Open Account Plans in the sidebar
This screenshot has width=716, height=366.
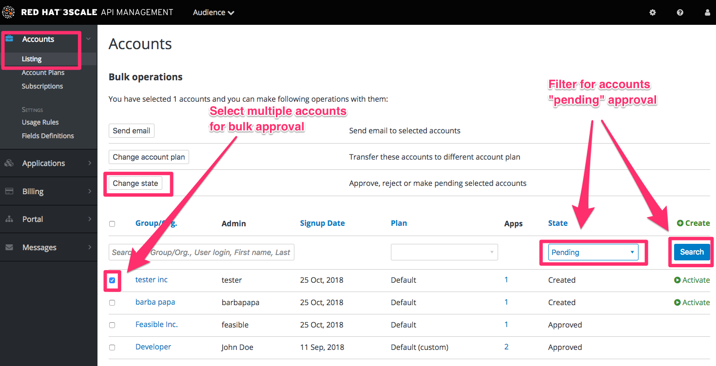[43, 73]
